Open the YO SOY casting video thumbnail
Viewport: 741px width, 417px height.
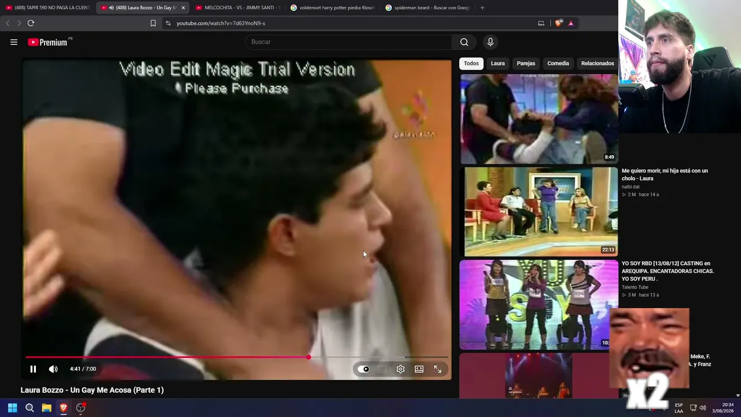click(x=539, y=305)
